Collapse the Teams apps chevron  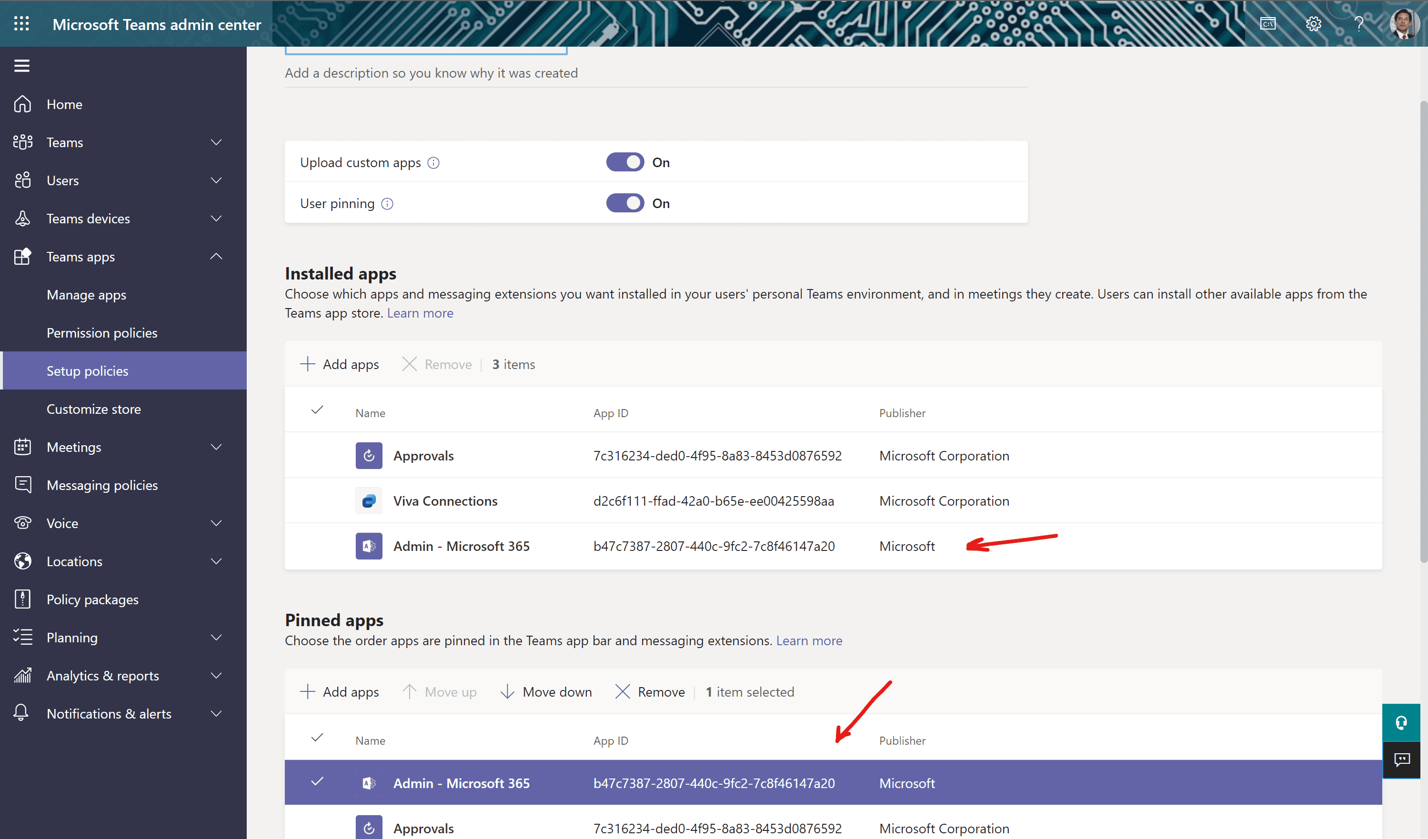point(216,256)
